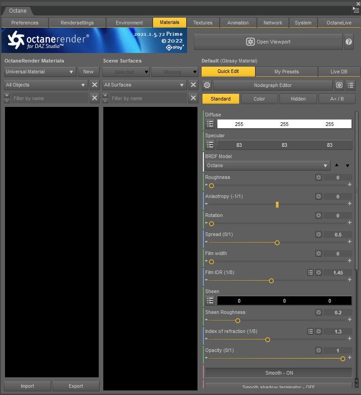Screen dimensions: 361x395
Task: Clear the surfaces name filter with X
Action: pos(193,98)
